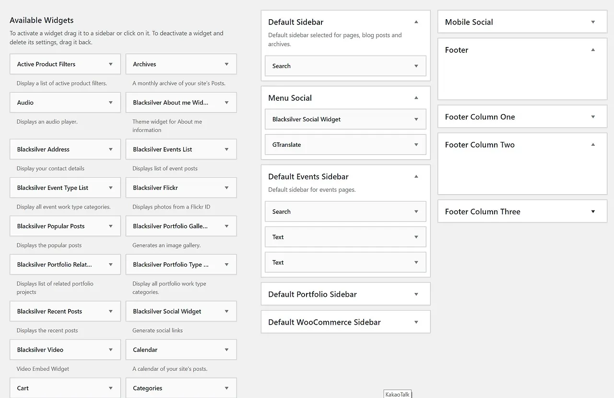Viewport: 614px width, 398px height.
Task: Expand the Footer Column Three panel
Action: point(593,212)
